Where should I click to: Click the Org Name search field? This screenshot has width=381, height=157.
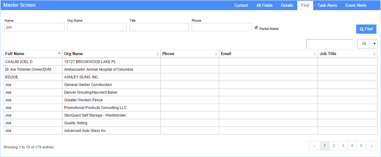pyautogui.click(x=97, y=27)
